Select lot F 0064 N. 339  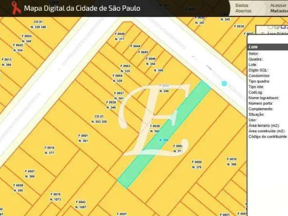118,78
